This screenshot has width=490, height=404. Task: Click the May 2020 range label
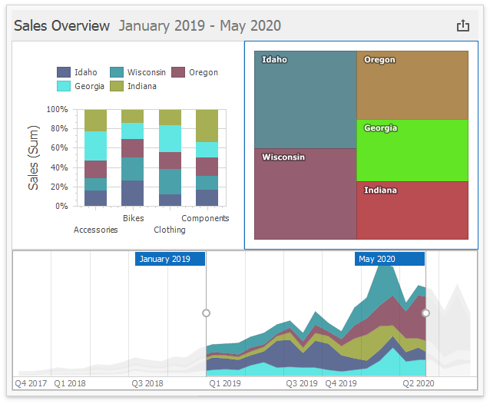tap(389, 259)
